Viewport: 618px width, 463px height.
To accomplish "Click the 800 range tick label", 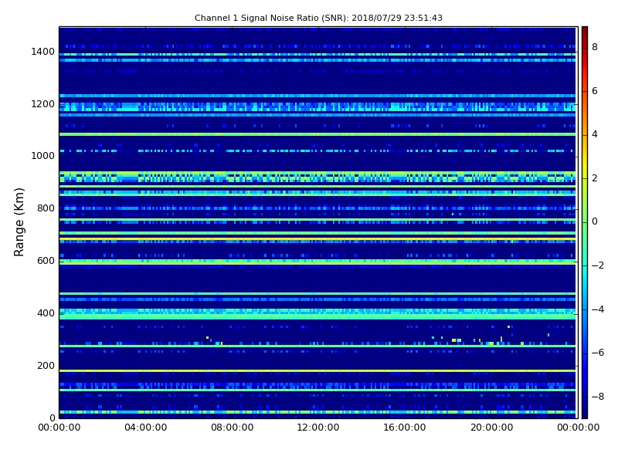I will (46, 208).
